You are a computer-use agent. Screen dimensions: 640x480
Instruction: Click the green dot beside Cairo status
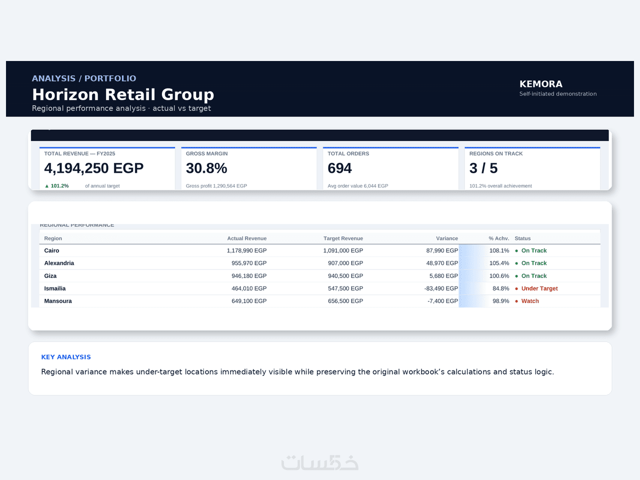[516, 250]
